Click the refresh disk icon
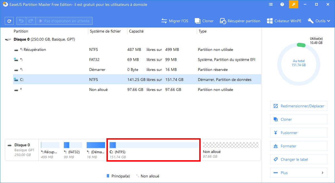Screen dimensions: 335x183 [9, 21]
